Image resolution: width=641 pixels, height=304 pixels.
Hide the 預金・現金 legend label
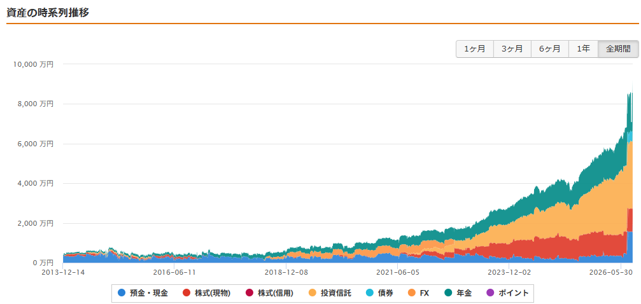(x=148, y=293)
